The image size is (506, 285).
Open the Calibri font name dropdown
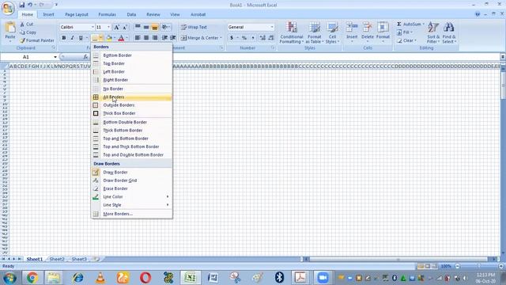93,27
